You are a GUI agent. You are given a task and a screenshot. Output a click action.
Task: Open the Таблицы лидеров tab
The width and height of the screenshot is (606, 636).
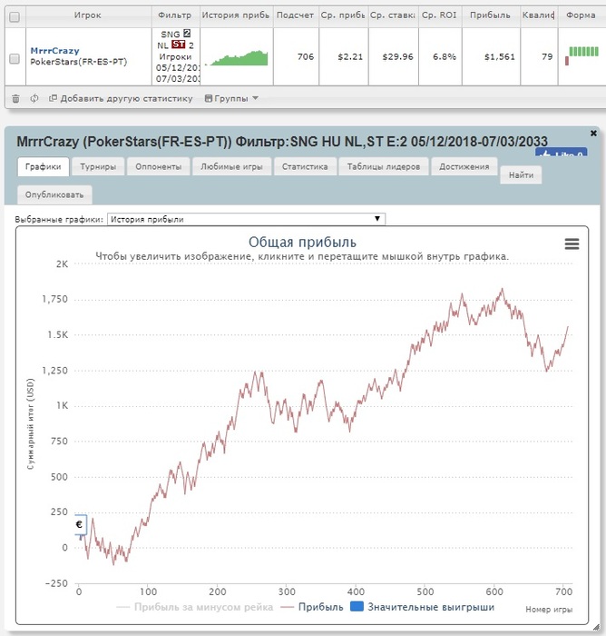pyautogui.click(x=384, y=166)
